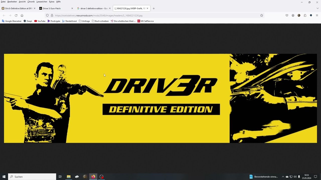
Task: Reload the current page
Action: [16, 15]
